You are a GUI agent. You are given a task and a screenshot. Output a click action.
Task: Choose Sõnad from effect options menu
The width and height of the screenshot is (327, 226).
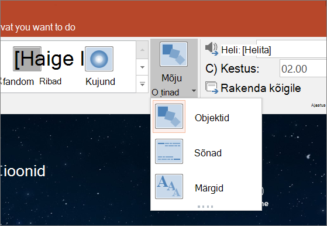click(x=206, y=152)
